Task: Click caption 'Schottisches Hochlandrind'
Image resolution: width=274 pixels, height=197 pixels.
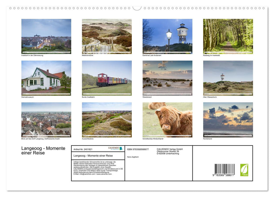Action: 153,139
